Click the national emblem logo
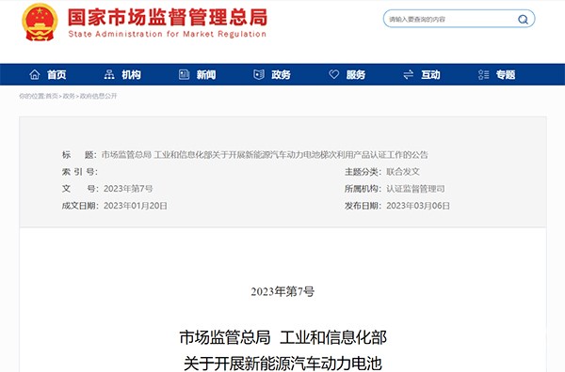 (40, 23)
